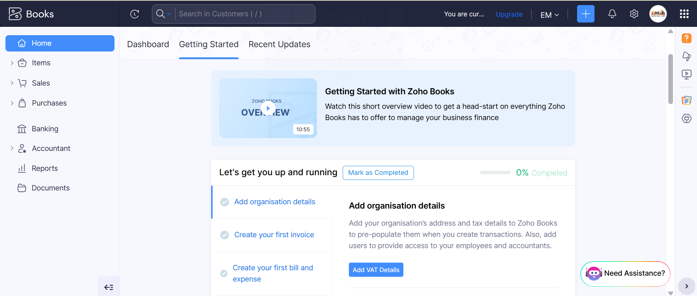
Task: Open the search scope dropdown arrow
Action: [169, 14]
